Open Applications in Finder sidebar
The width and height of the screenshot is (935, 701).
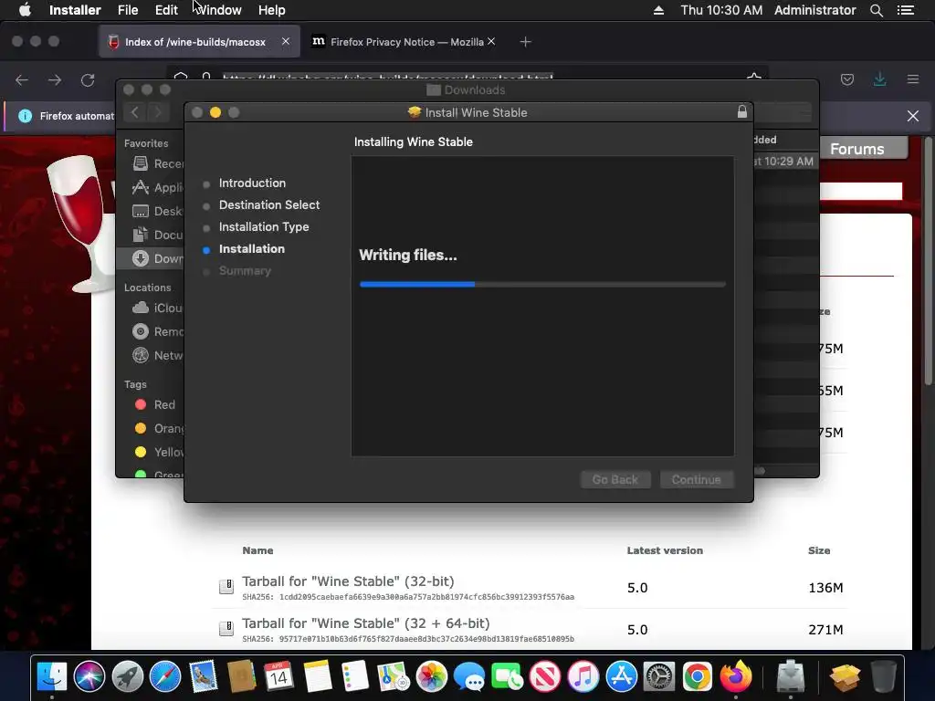pyautogui.click(x=158, y=187)
